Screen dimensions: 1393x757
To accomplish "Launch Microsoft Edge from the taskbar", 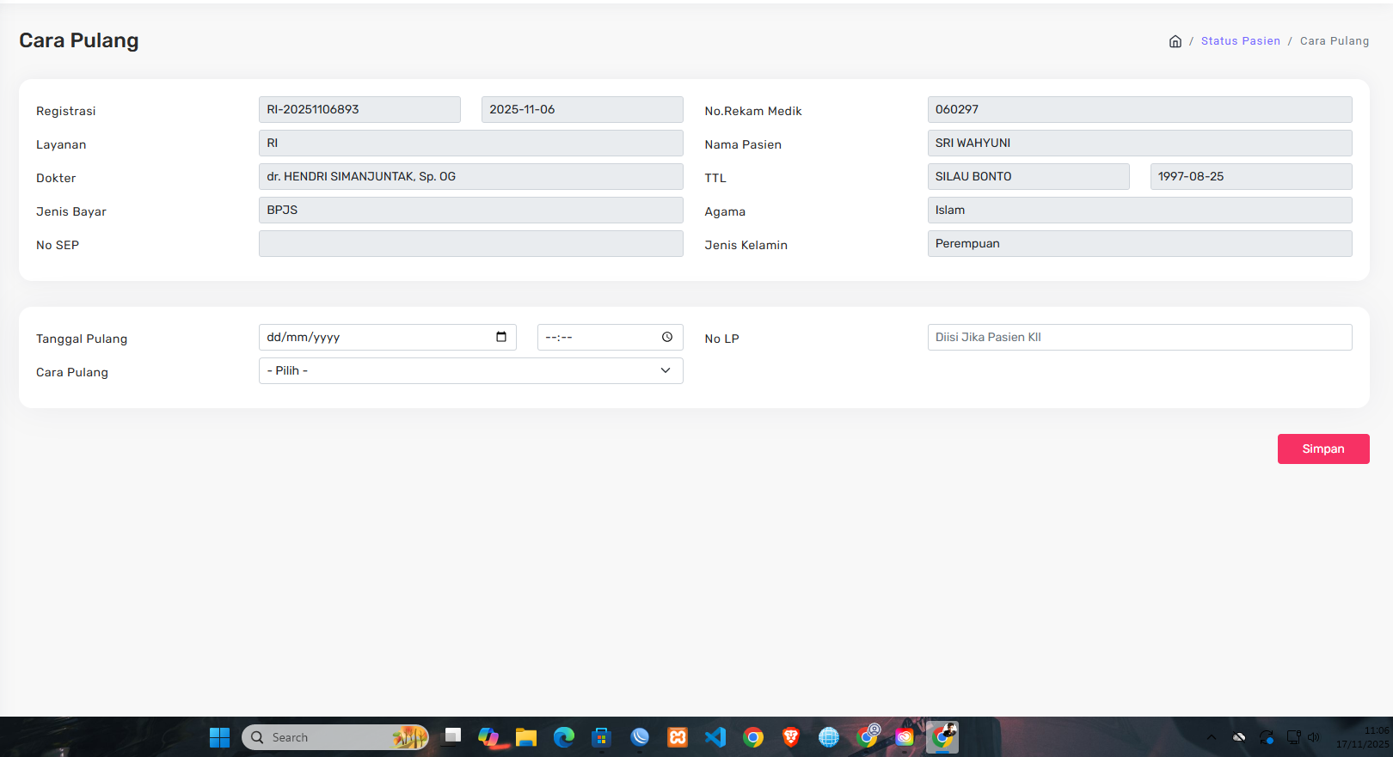I will (x=564, y=737).
